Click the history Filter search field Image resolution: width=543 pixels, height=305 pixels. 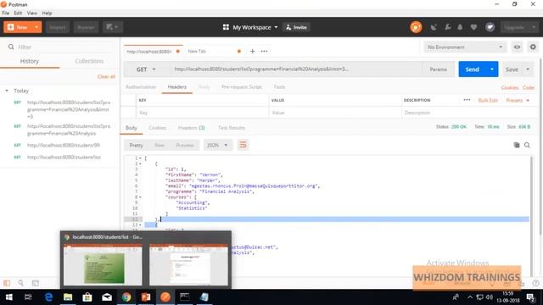(62, 47)
